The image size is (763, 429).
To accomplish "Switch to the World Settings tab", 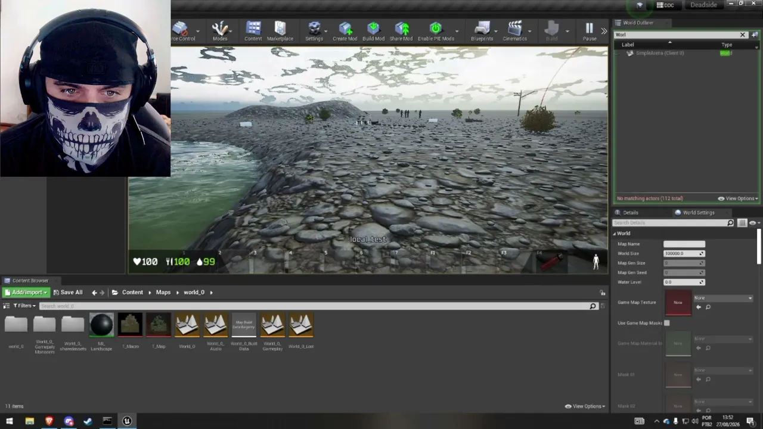I will (x=698, y=213).
